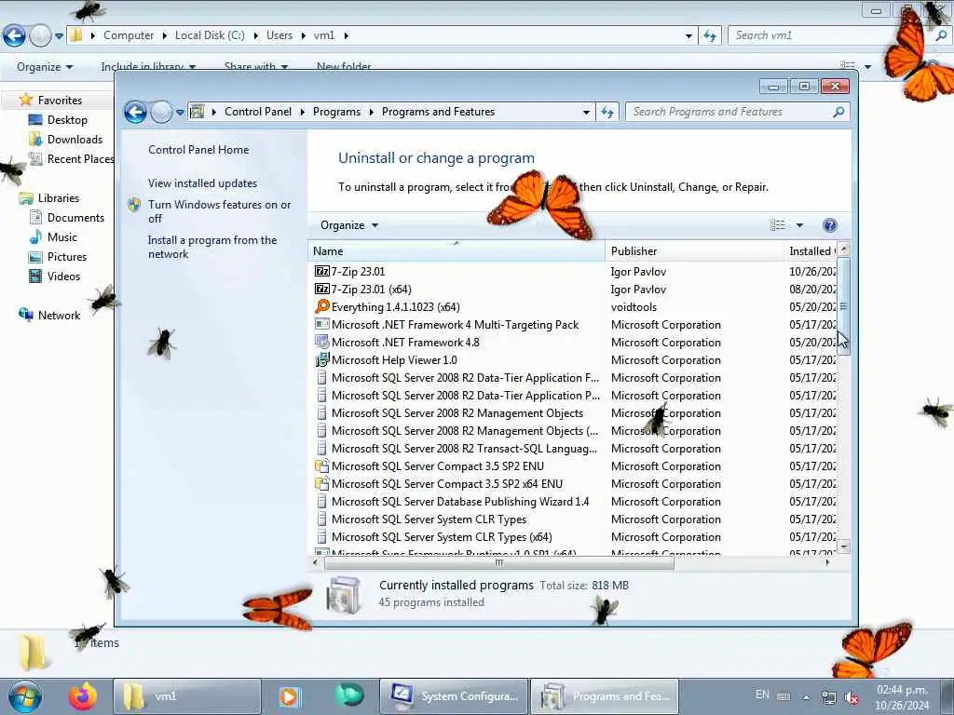
Task: Click the green round taskbar icon
Action: (349, 695)
